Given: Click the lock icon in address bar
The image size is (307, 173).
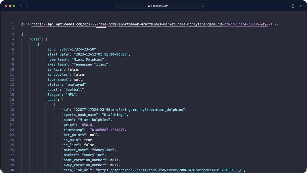Looking at the screenshot, I should 149,6.
